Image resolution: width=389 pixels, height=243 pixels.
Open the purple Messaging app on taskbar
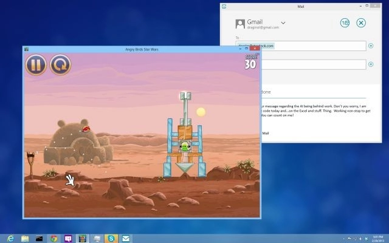[68, 239]
